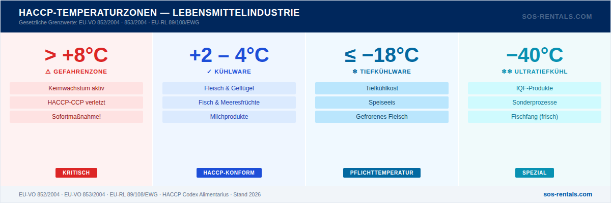Open the sos-rentals.com link in footer
Viewport: 611px width, 203px height.
click(568, 194)
